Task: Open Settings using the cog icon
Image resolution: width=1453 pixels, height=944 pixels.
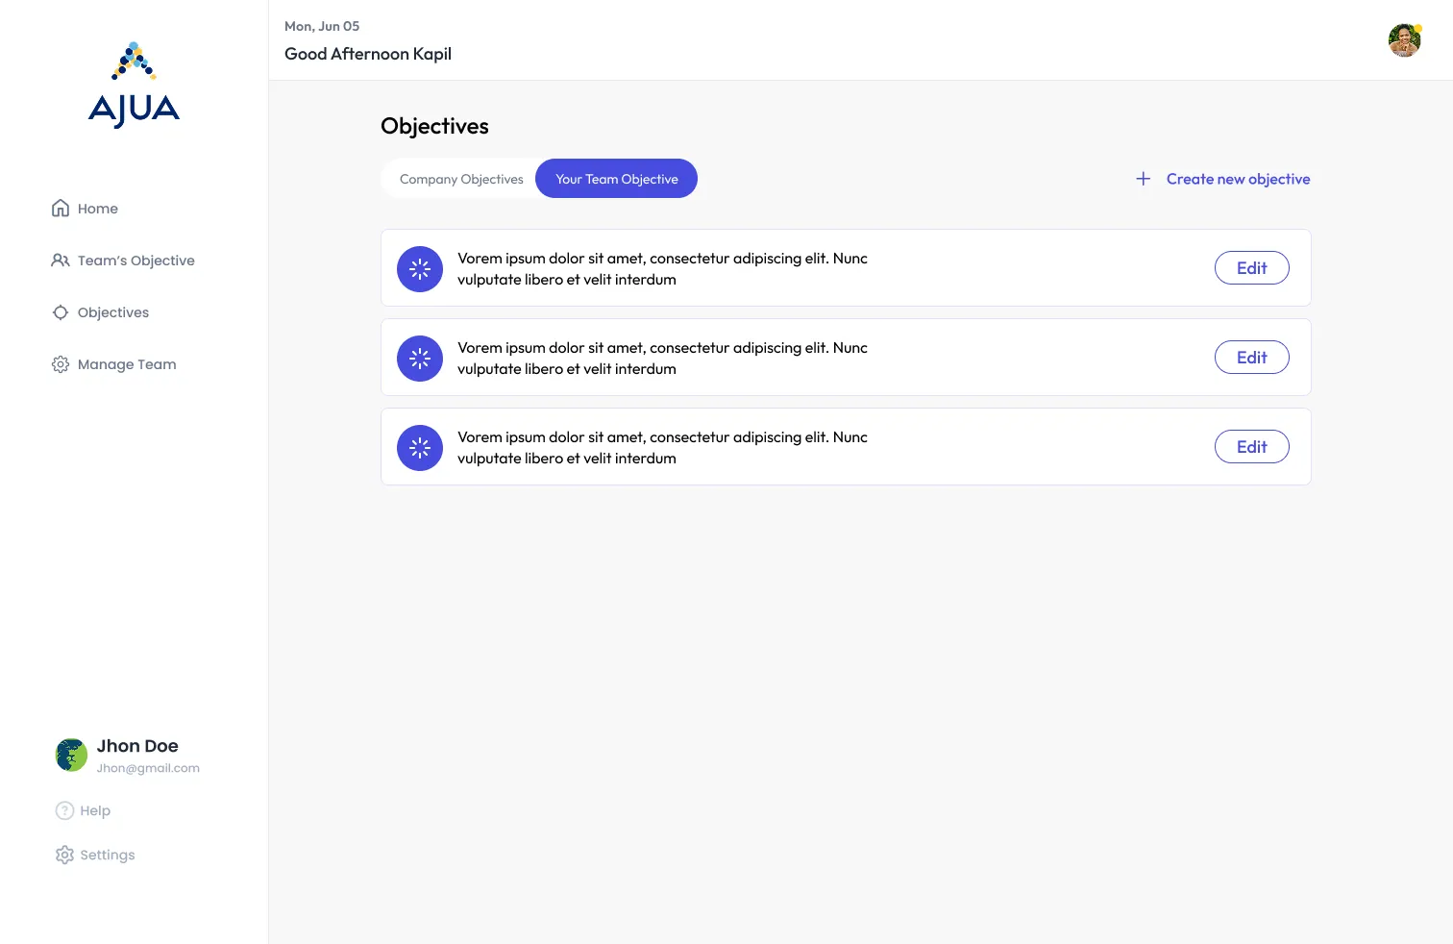Action: (64, 855)
